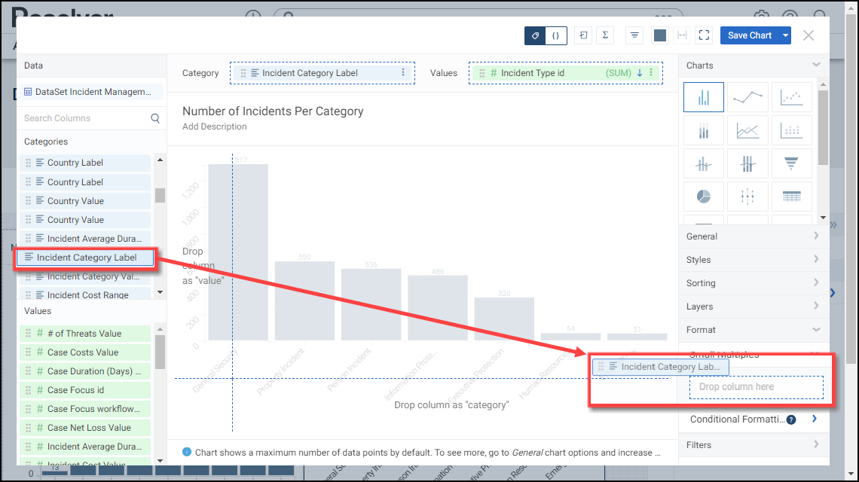Click the General Security bar in chart
This screenshot has width=859, height=482.
coord(238,252)
